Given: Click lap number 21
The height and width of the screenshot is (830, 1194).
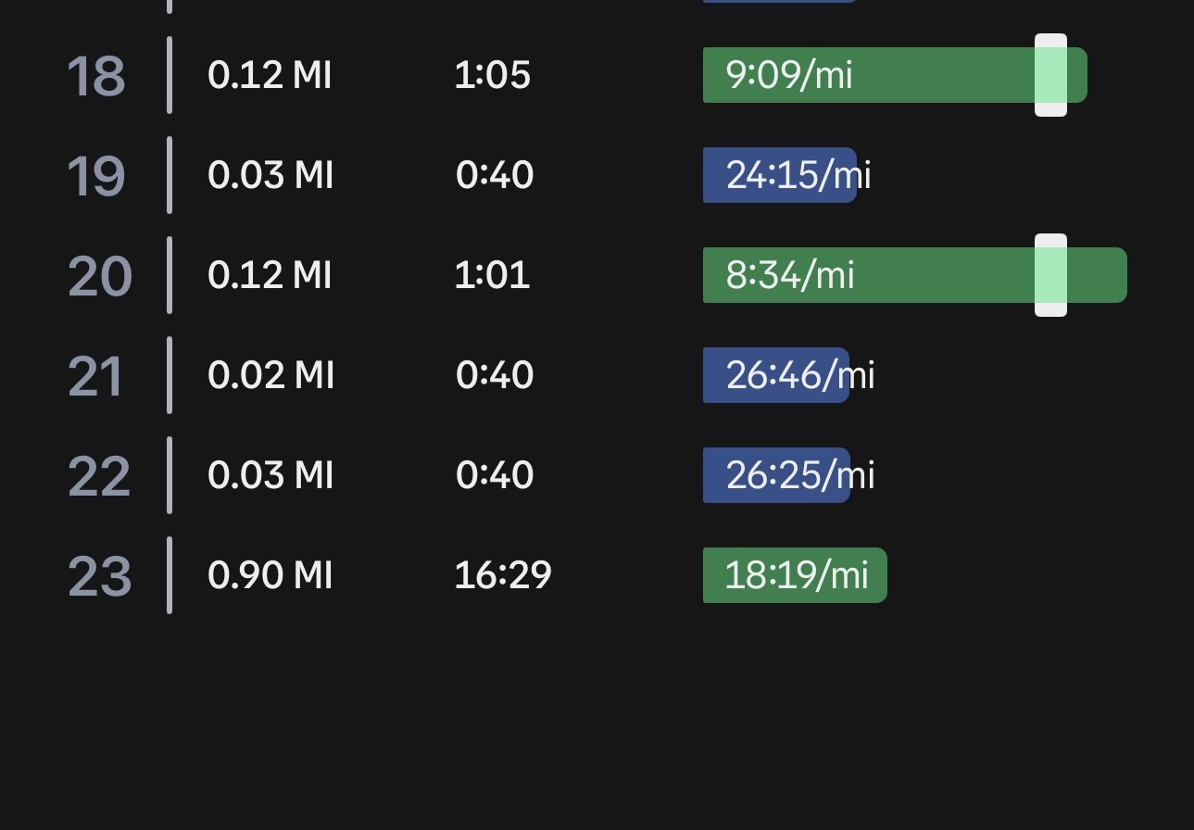Looking at the screenshot, I should (x=96, y=376).
